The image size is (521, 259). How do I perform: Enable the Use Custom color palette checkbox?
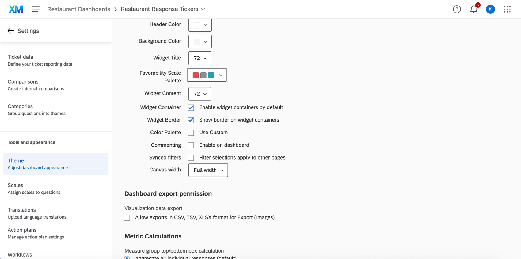[x=191, y=133]
